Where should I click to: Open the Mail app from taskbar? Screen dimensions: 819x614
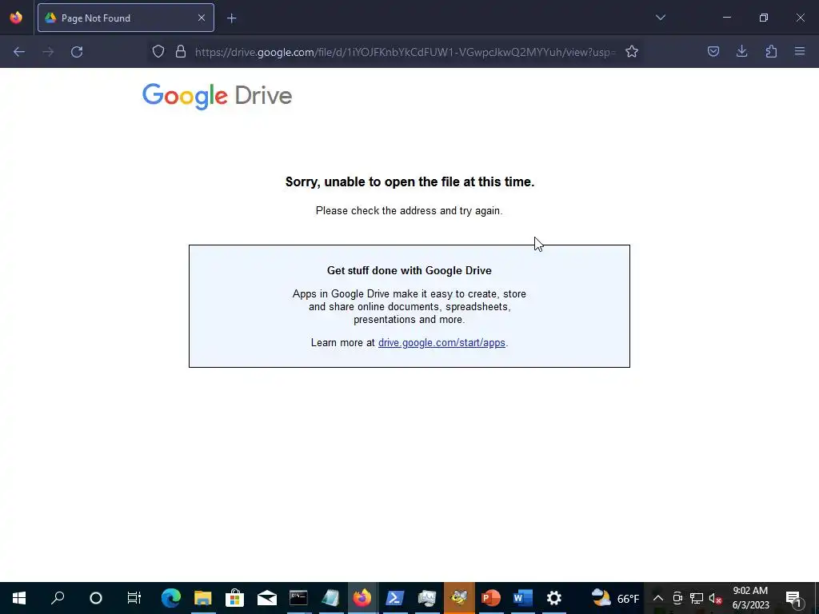tap(267, 598)
